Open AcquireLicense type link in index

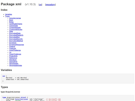click(x=15, y=18)
